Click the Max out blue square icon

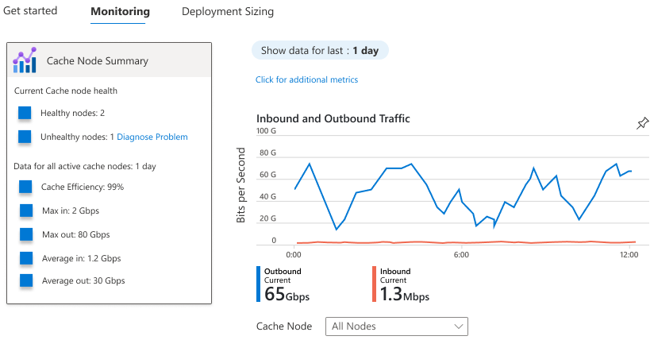(x=25, y=235)
